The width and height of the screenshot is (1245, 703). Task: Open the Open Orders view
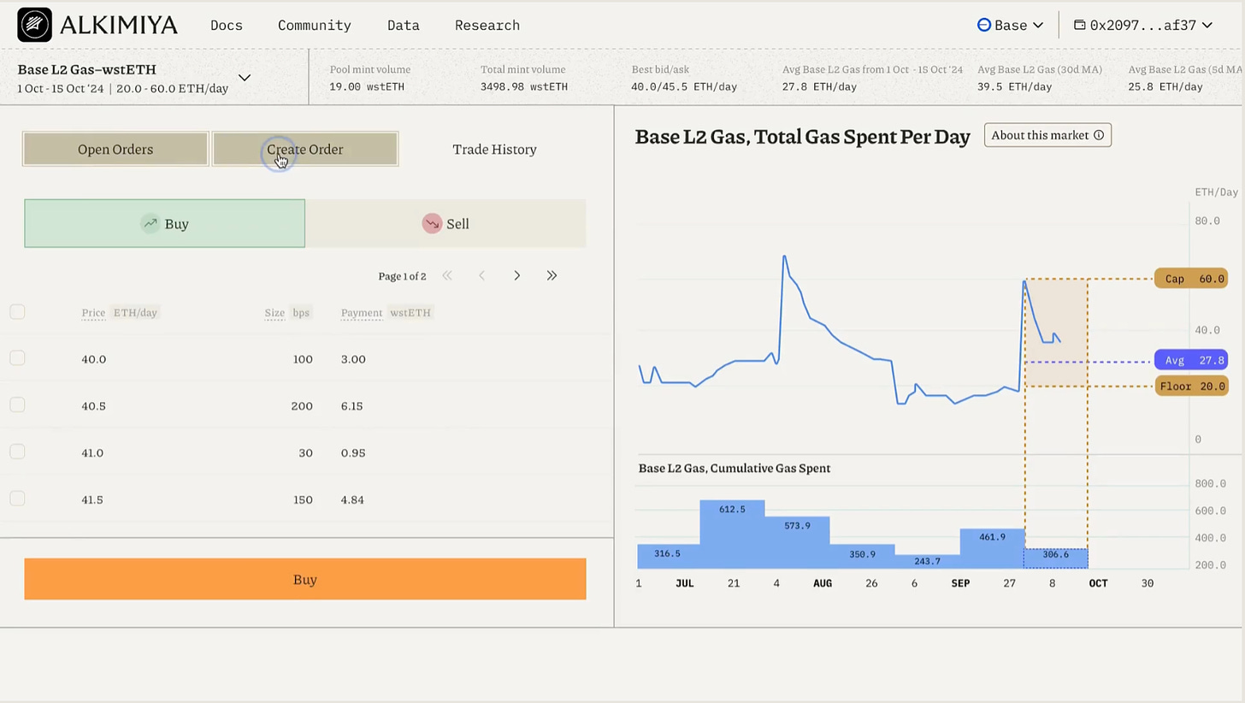click(115, 150)
